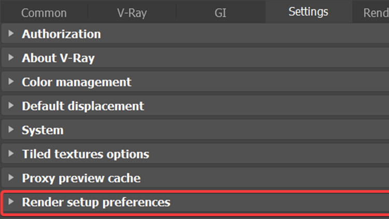The height and width of the screenshot is (219, 389).
Task: Select the Color management rollout label
Action: click(x=77, y=82)
